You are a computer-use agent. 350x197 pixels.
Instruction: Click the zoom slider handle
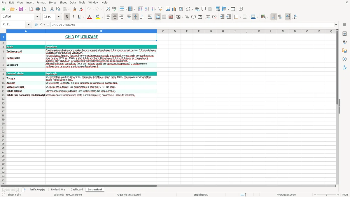(x=326, y=195)
